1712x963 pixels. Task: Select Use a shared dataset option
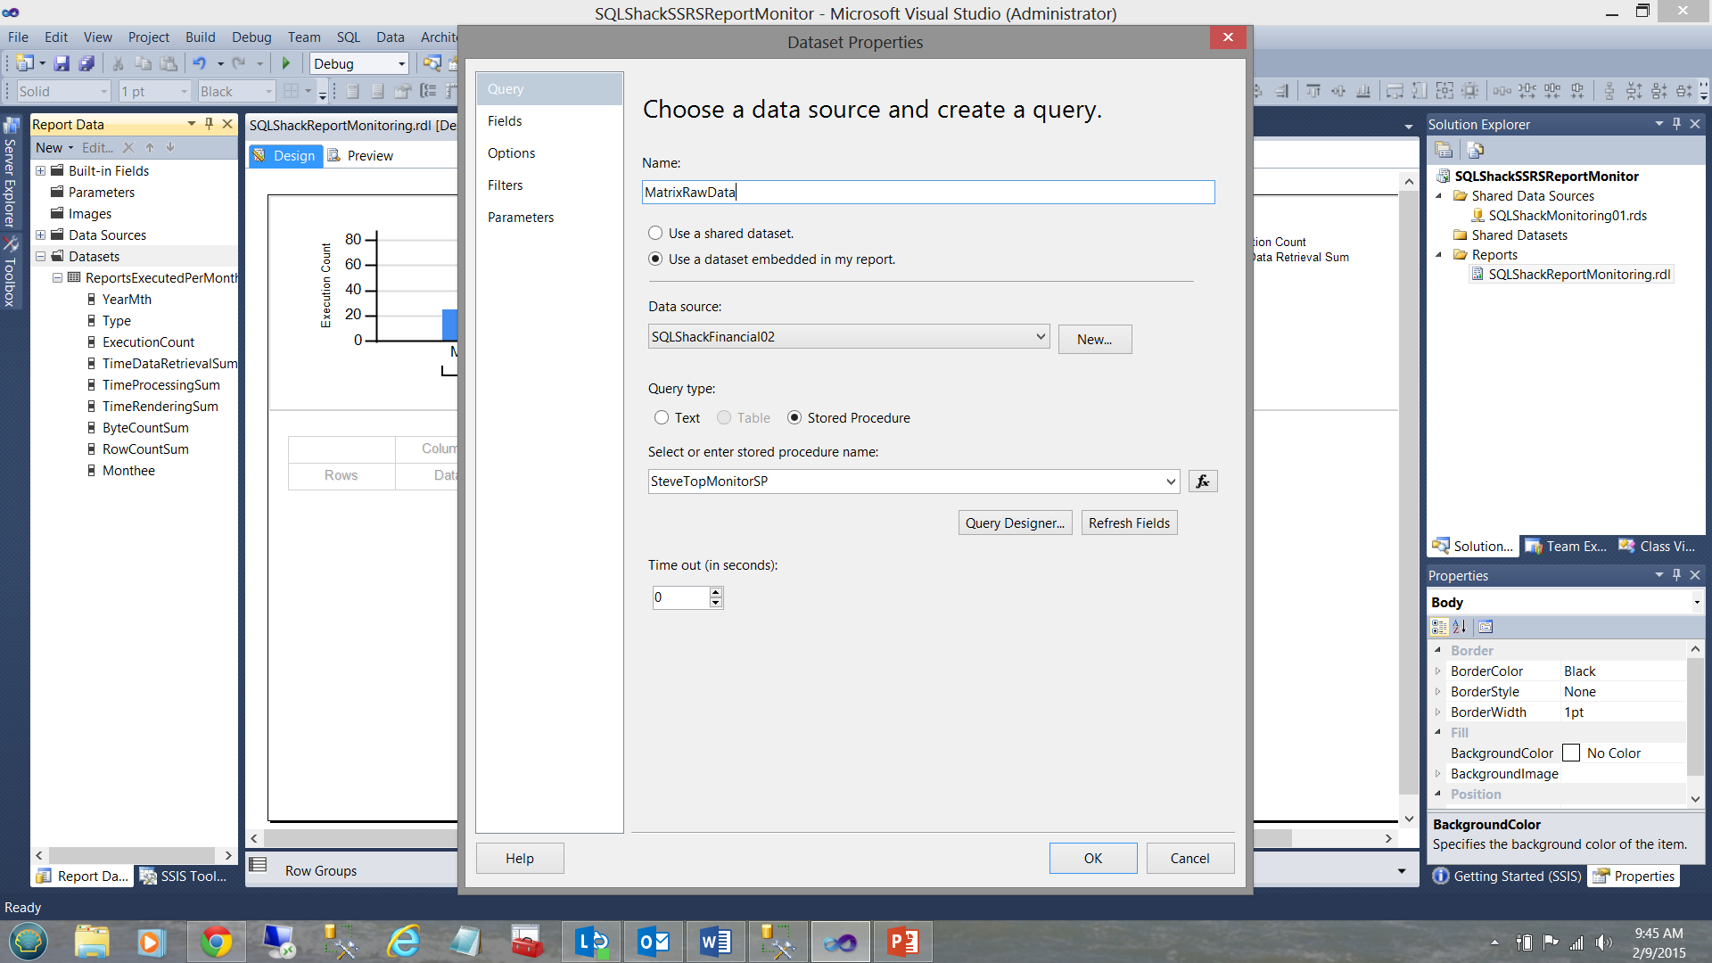coord(655,233)
